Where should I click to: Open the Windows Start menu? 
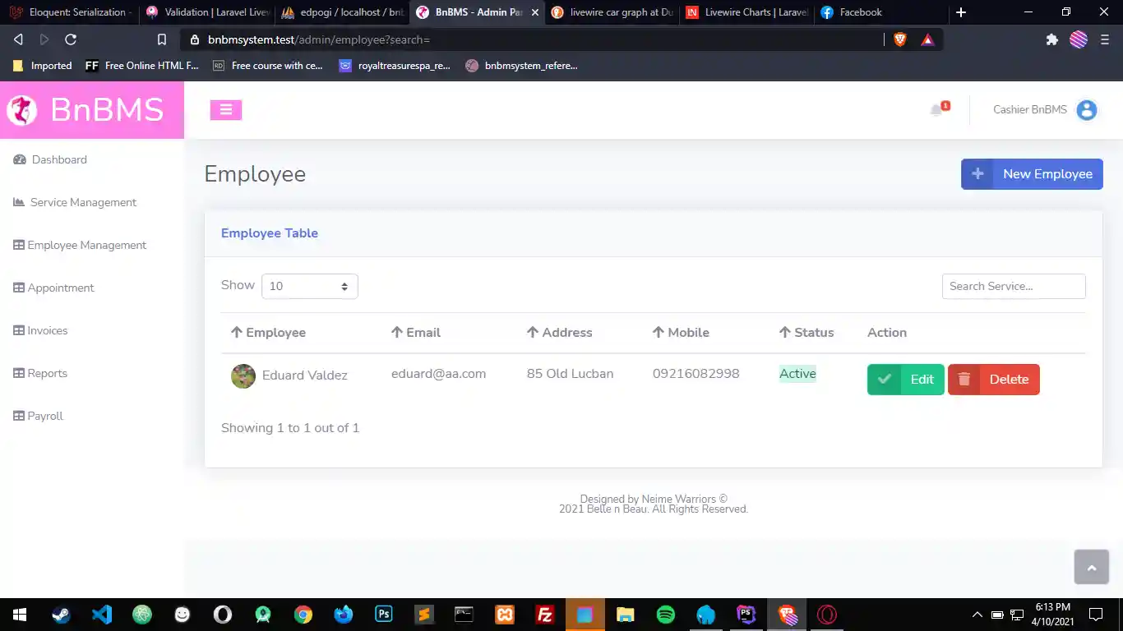pos(20,615)
